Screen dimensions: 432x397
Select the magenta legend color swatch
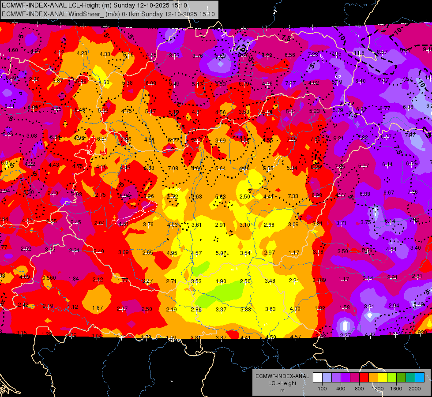coord(355,378)
